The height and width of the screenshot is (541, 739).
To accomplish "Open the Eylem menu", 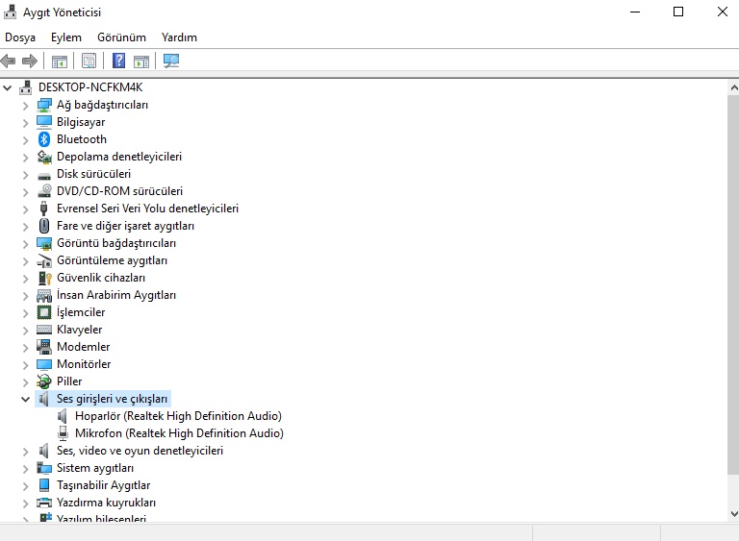I will click(66, 37).
